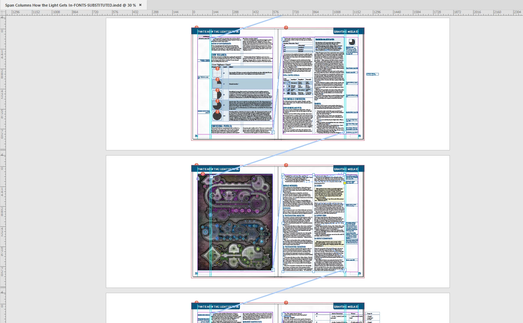Click the DIMENSIONAL PORTALS heading
Image resolution: width=523 pixels, height=323 pixels.
click(221, 126)
